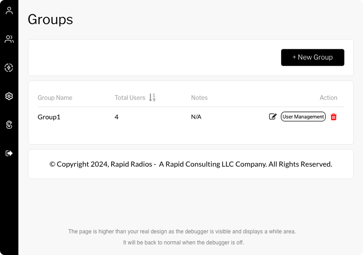
Task: Click the total users value 4
Action: point(116,117)
